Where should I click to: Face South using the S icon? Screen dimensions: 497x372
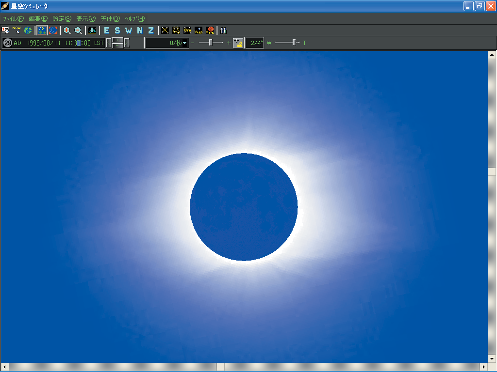pyautogui.click(x=117, y=31)
